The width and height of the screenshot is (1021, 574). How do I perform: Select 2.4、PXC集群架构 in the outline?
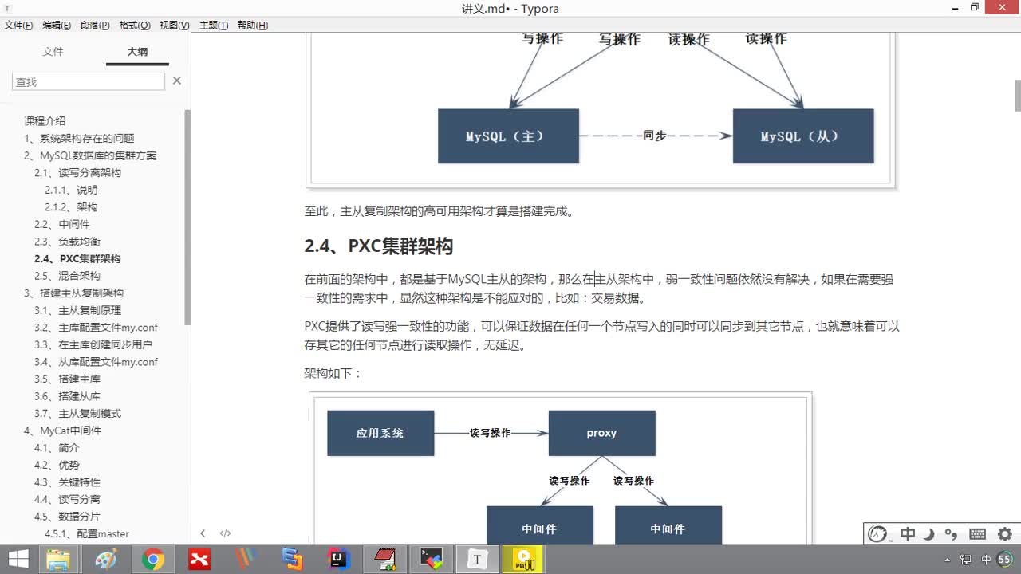[x=77, y=258]
